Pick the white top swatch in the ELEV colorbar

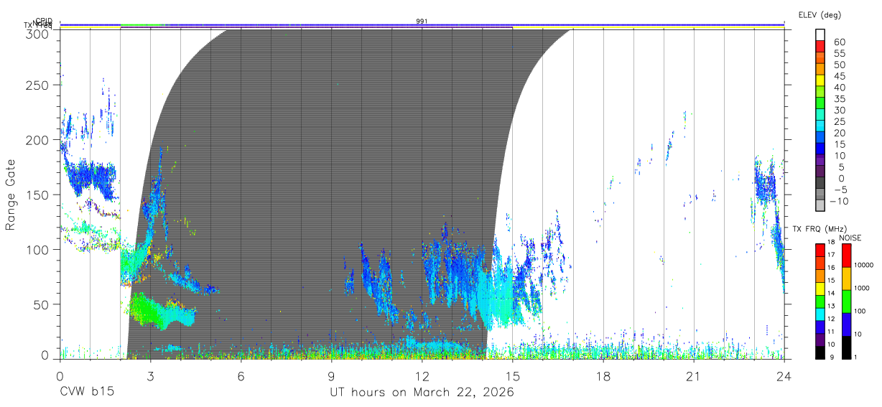[x=820, y=35]
